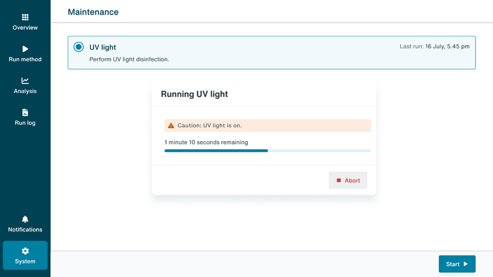Open the System gear icon
The width and height of the screenshot is (493, 277).
[25, 251]
